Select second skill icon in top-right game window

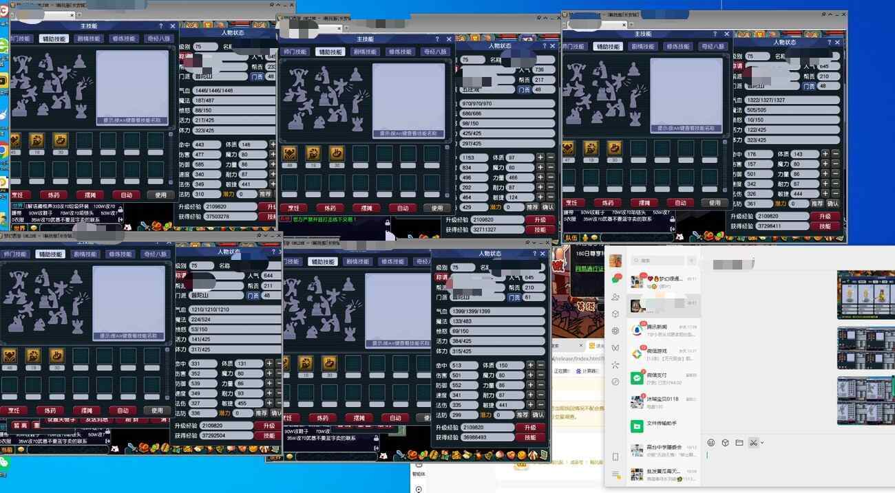tap(591, 148)
